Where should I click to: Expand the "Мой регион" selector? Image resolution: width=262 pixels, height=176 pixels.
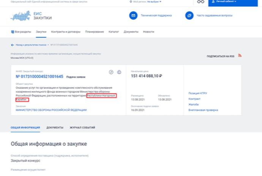(146, 2)
